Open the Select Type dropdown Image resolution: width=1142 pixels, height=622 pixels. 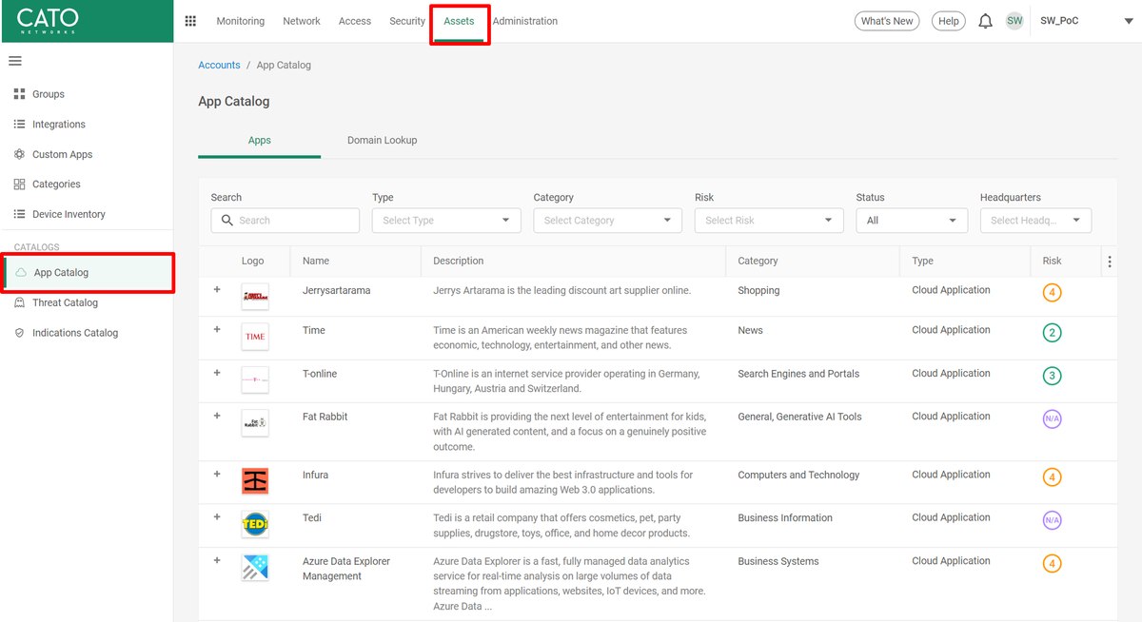click(446, 221)
